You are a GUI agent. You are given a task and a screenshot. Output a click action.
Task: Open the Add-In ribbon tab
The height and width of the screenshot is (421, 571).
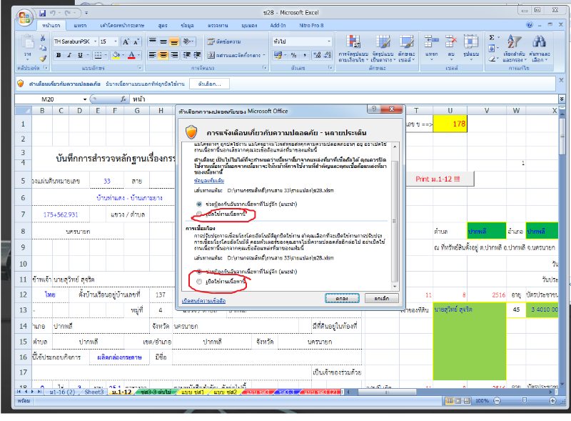point(278,25)
